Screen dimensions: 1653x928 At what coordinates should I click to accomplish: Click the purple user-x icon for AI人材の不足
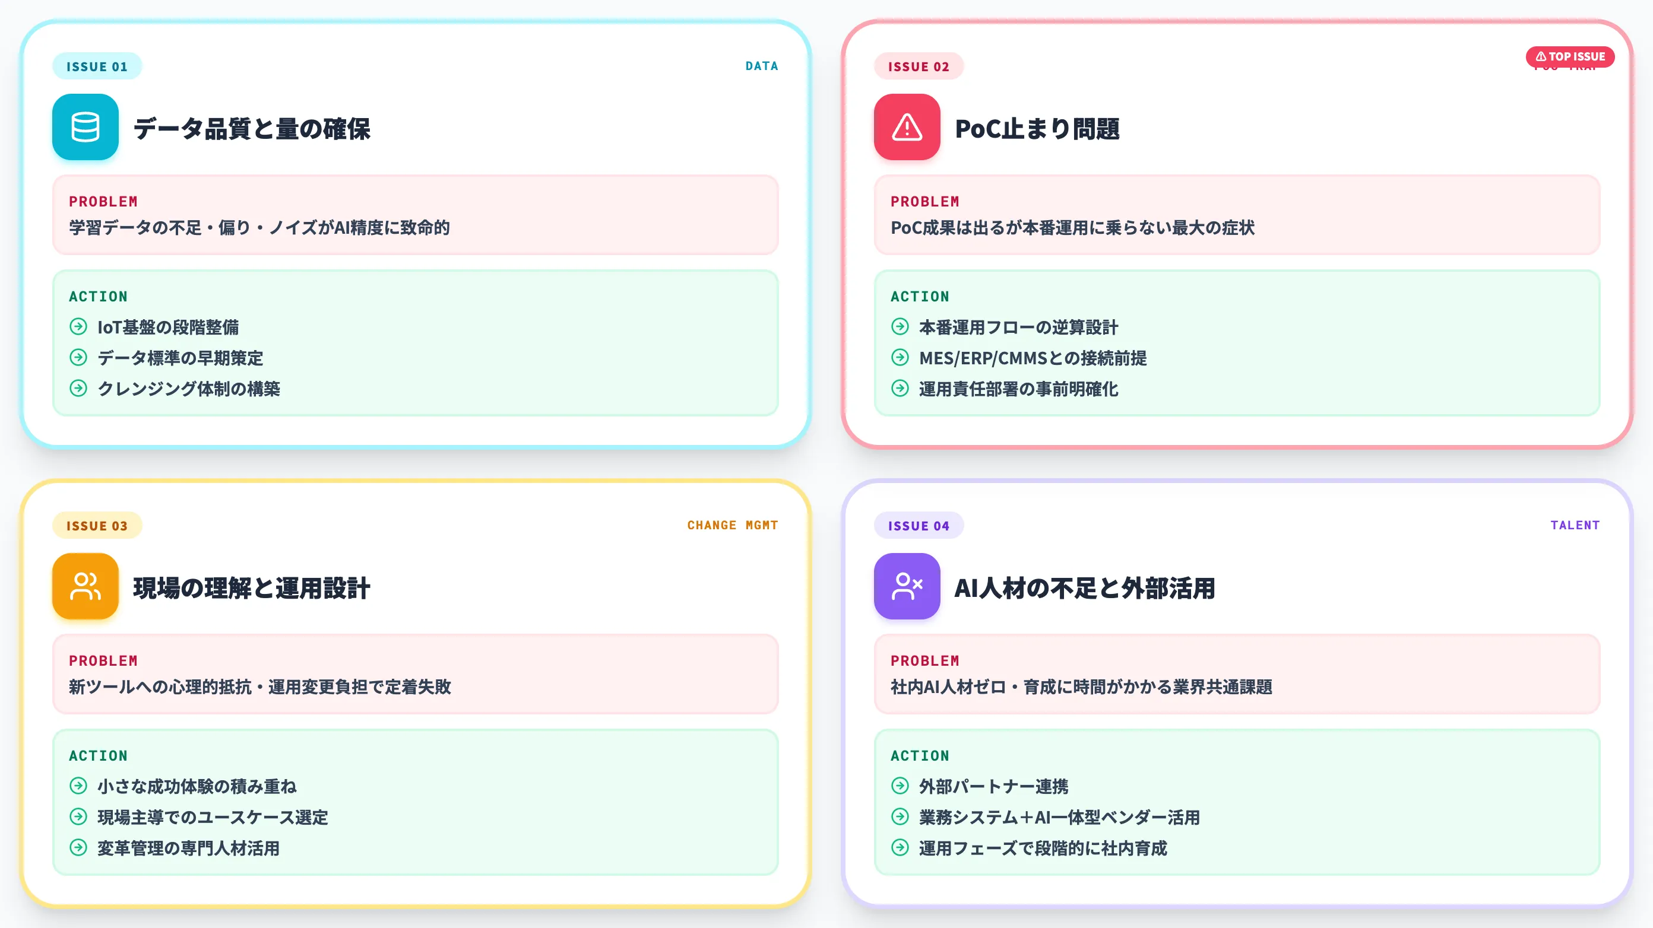point(907,586)
